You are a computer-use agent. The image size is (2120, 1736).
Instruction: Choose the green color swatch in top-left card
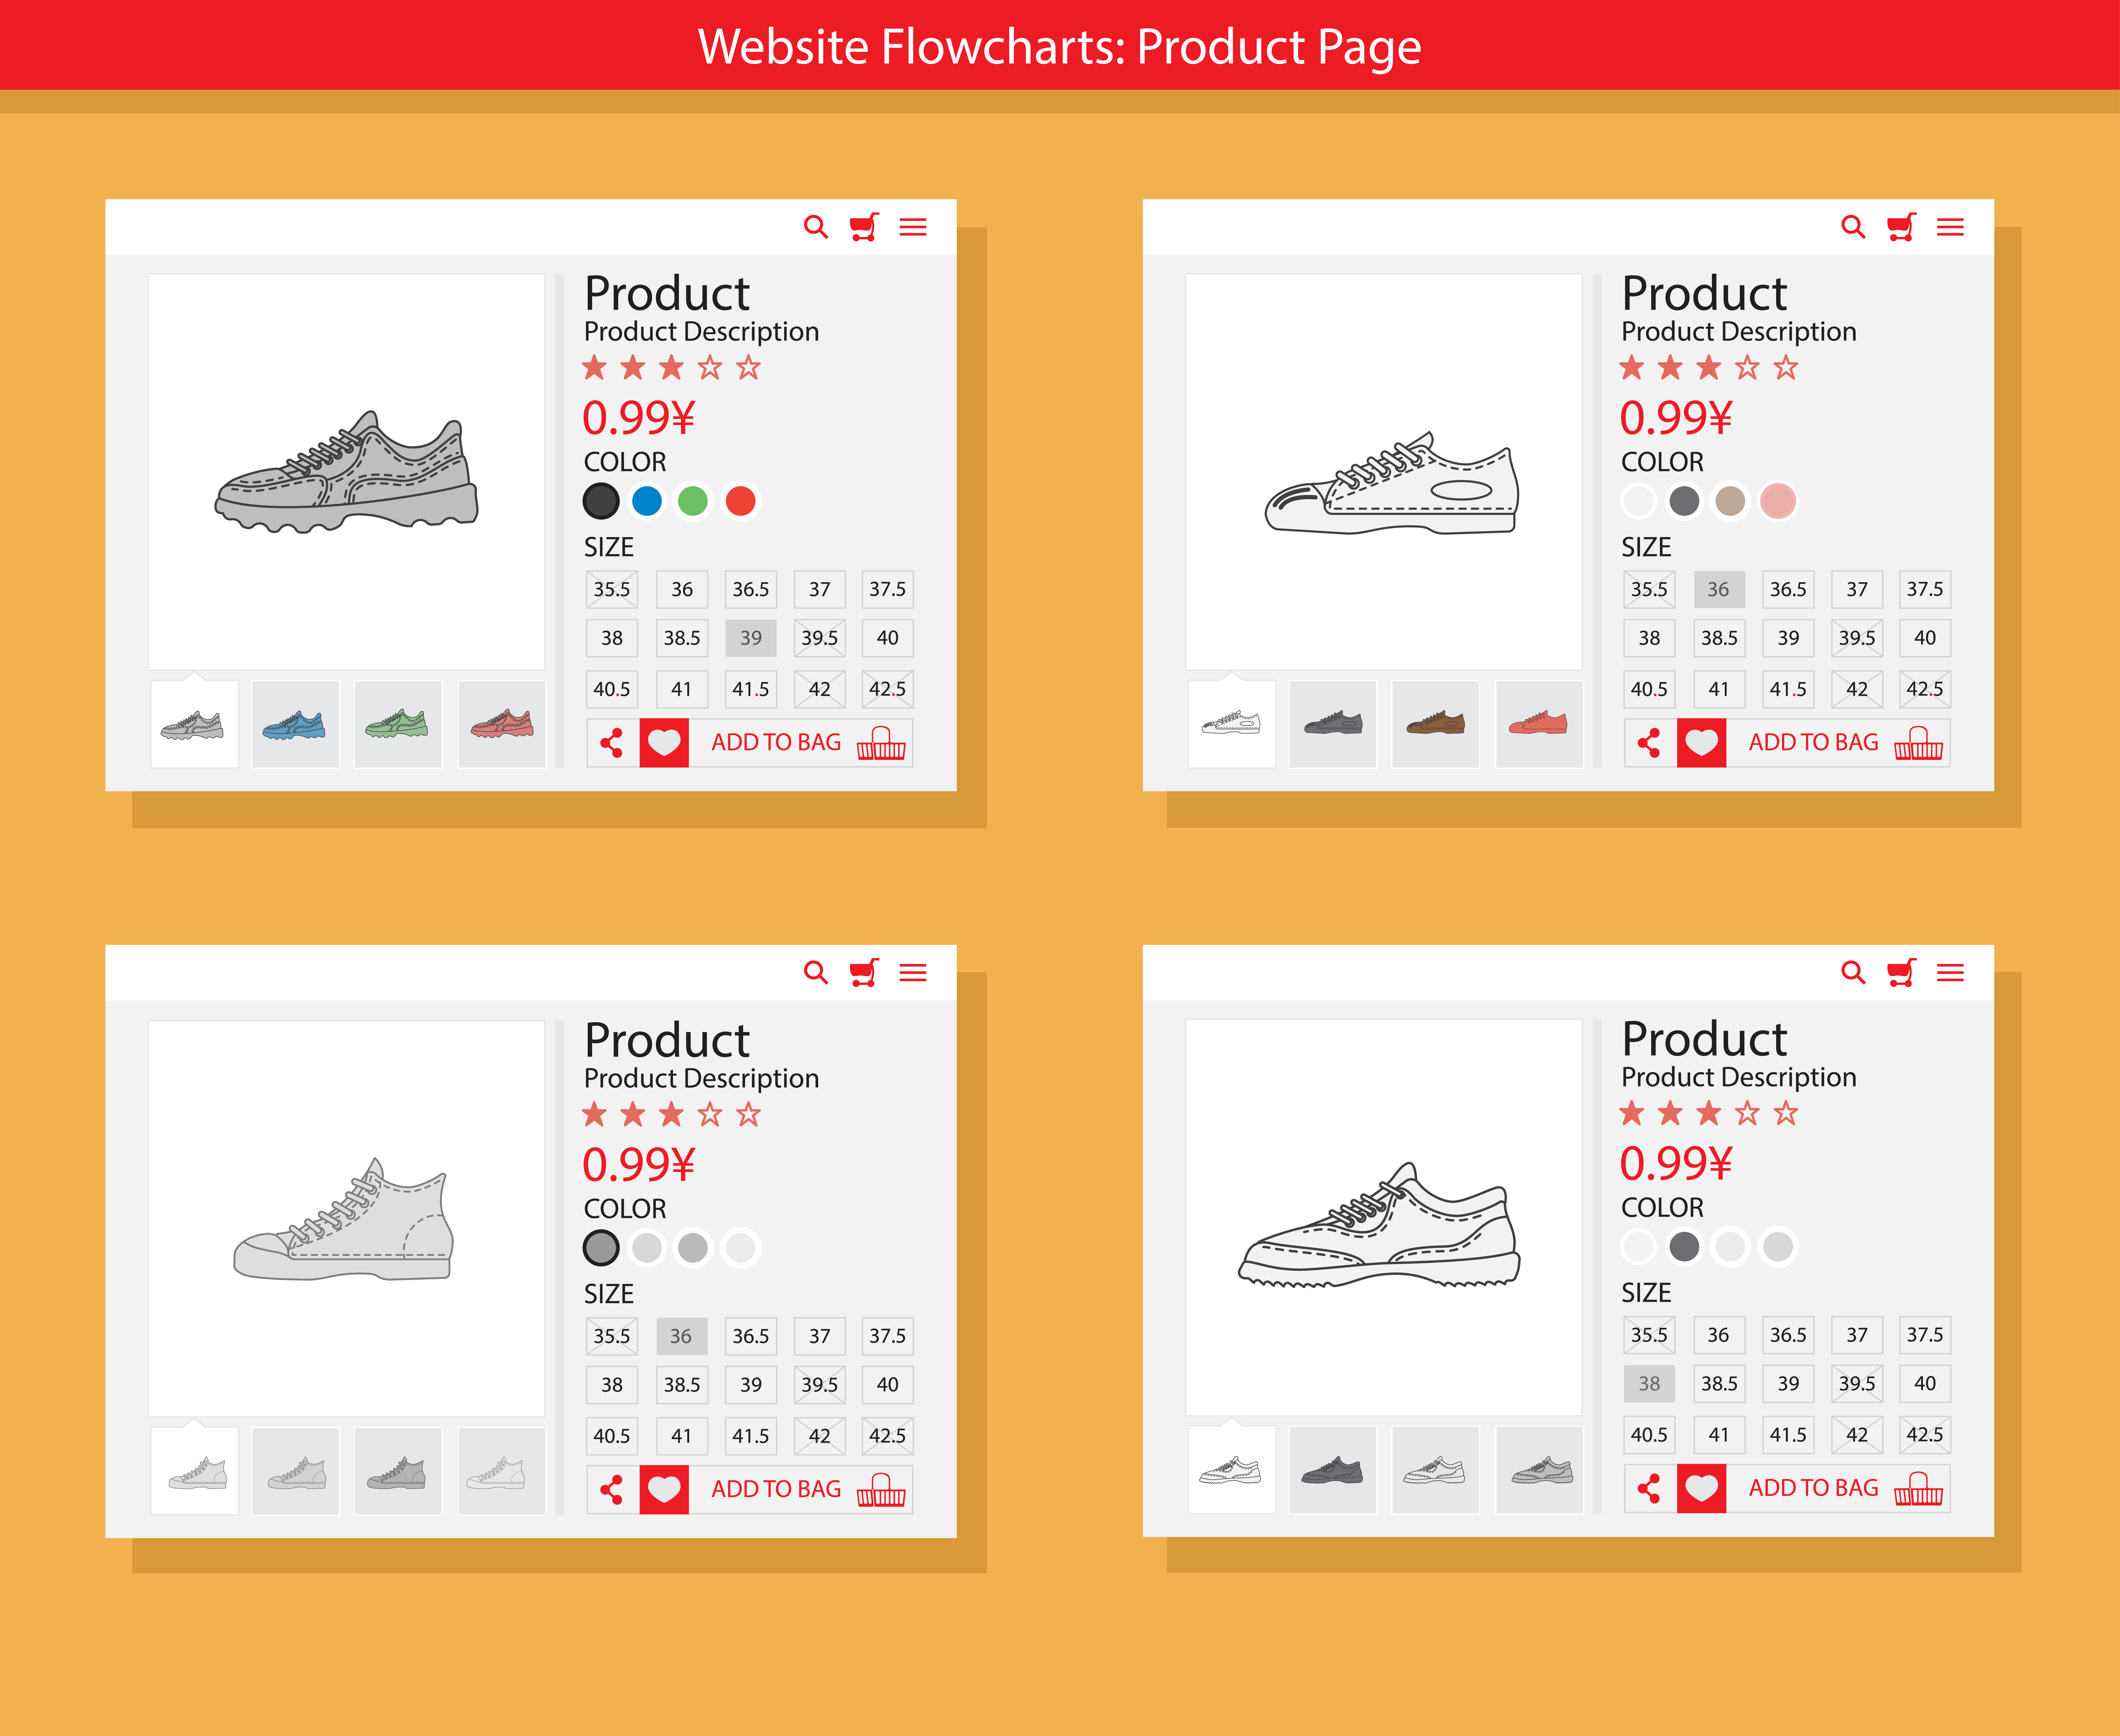(x=693, y=501)
